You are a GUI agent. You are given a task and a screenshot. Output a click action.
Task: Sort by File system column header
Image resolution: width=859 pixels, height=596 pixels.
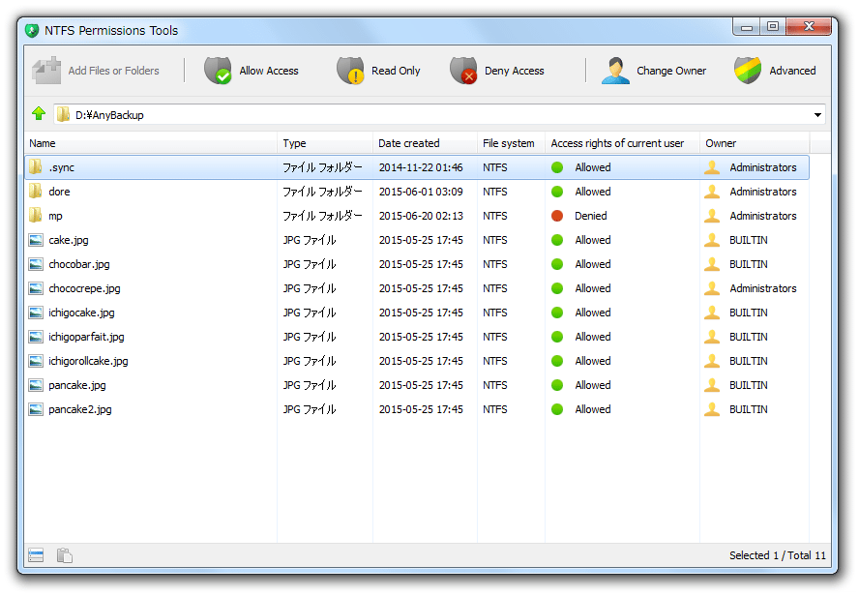pos(509,143)
